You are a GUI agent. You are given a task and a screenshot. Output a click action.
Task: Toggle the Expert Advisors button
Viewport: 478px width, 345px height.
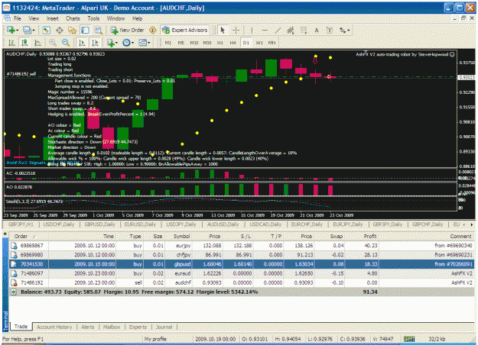(185, 30)
